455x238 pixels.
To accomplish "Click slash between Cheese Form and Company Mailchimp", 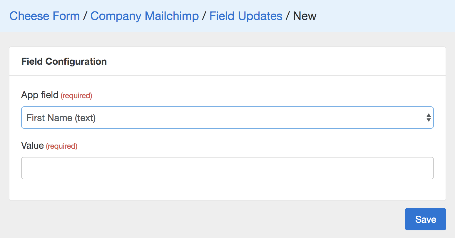I will (85, 16).
